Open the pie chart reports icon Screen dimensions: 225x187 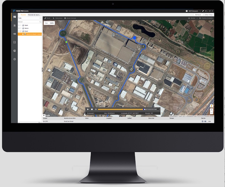pos(14,50)
